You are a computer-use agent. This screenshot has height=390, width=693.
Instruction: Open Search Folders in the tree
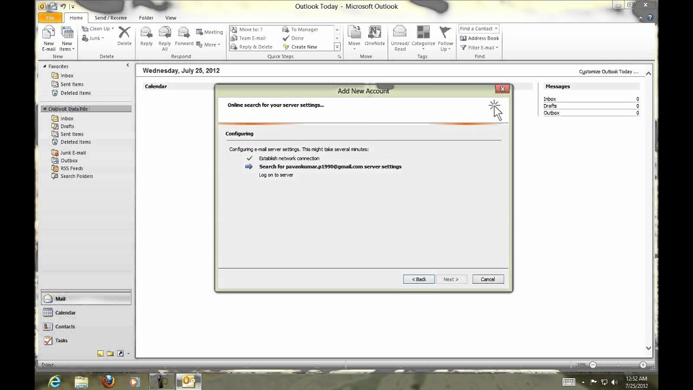coord(76,177)
